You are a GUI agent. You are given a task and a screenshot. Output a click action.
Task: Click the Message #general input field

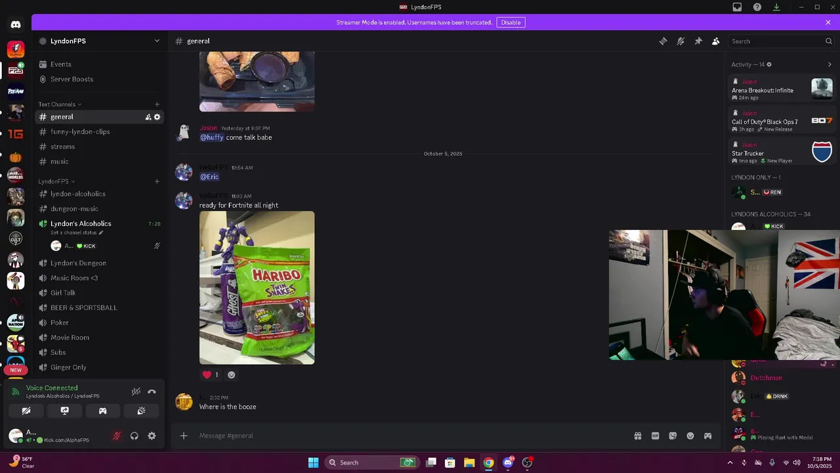pos(410,436)
